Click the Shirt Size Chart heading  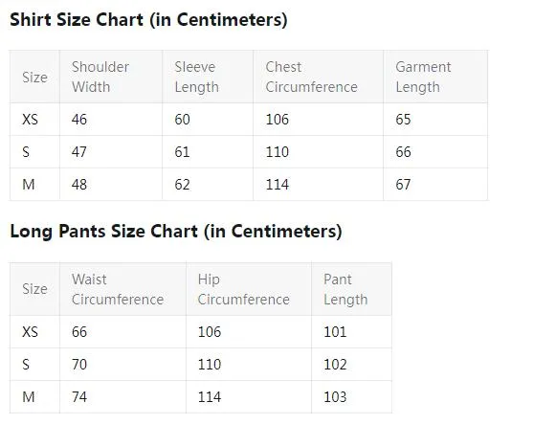148,20
